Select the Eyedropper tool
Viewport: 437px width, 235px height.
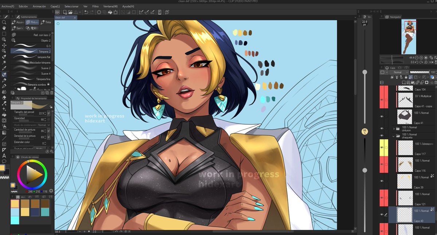click(x=4, y=68)
